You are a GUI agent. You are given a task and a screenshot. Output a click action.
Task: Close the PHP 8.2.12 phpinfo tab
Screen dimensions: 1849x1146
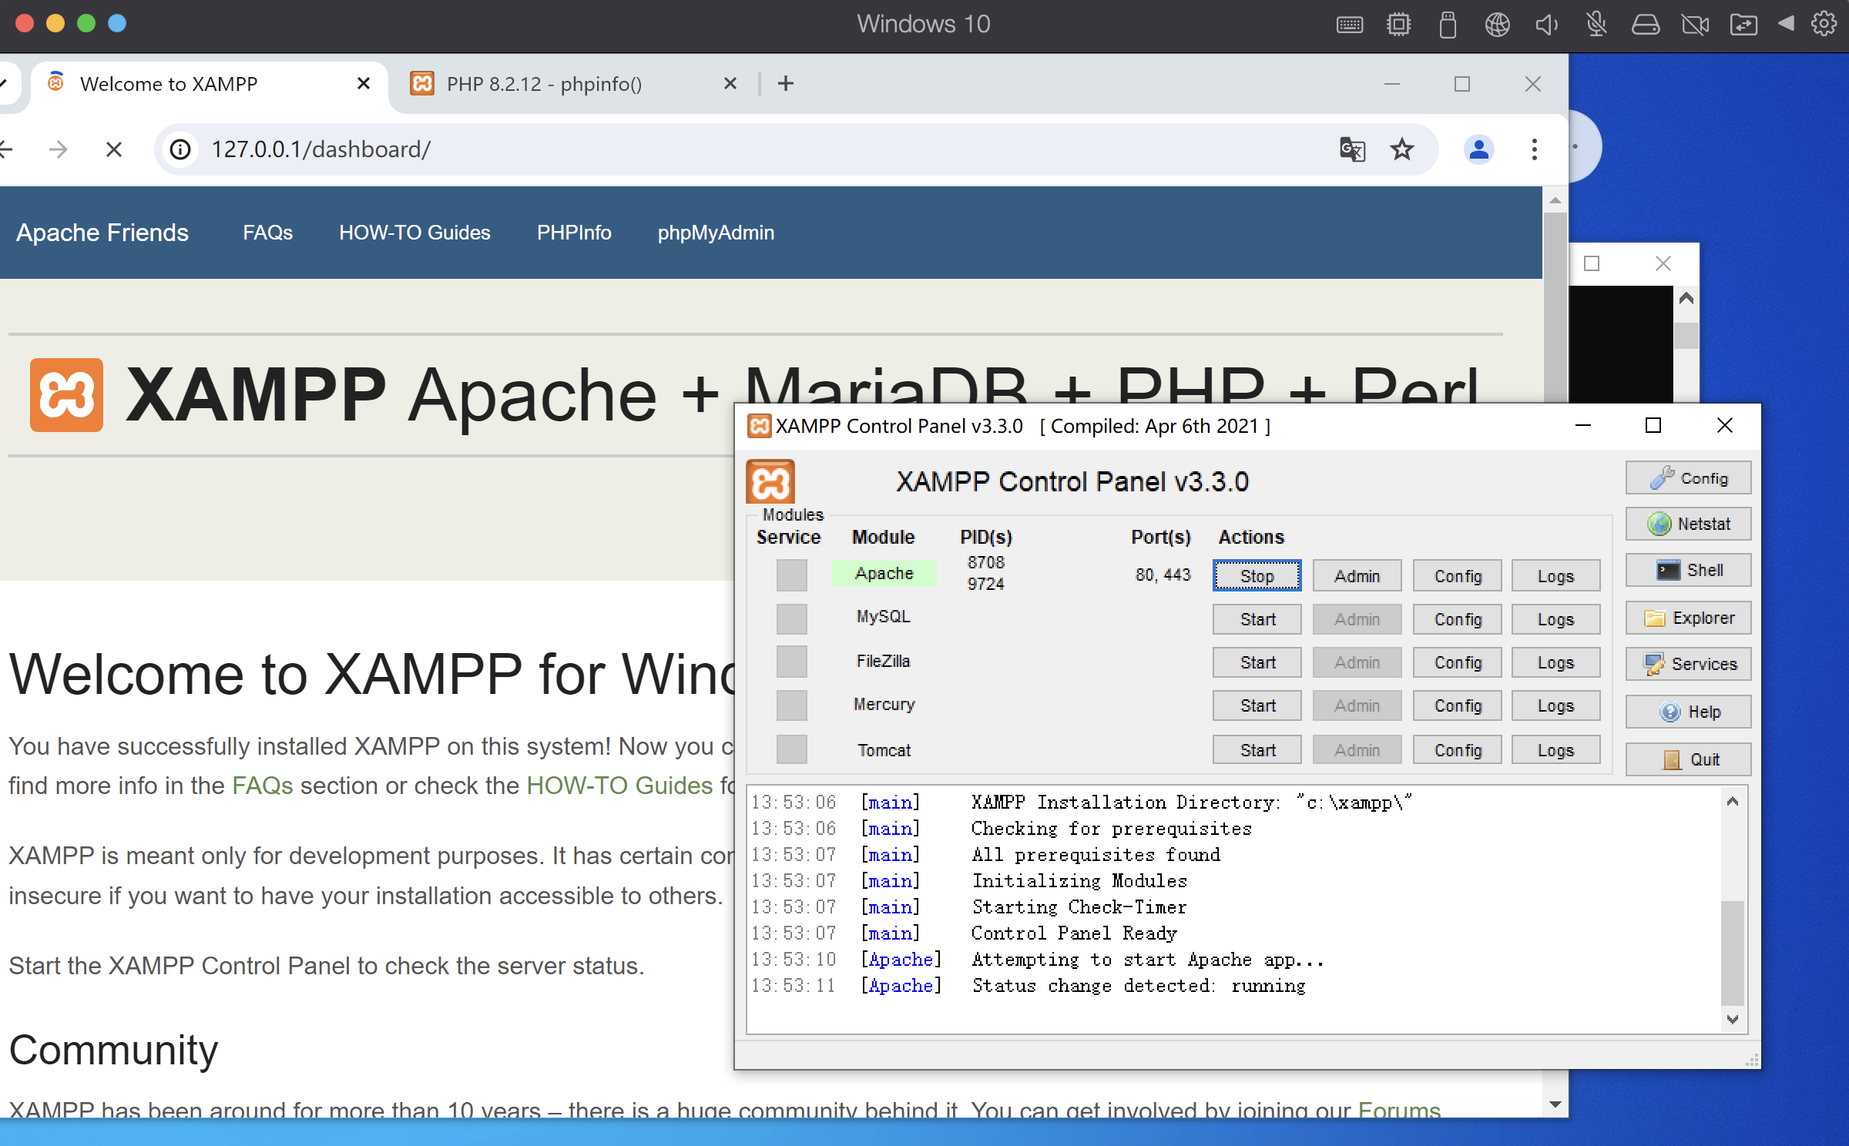click(730, 83)
